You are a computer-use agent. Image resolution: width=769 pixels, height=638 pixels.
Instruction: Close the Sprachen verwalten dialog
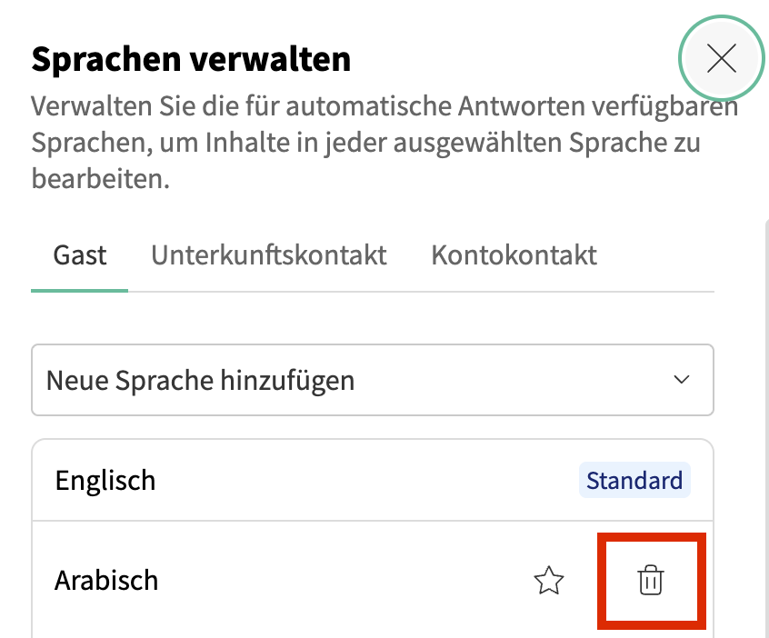coord(722,59)
